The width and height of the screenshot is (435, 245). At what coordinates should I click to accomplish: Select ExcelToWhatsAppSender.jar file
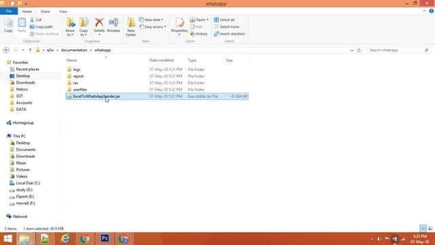point(157,96)
